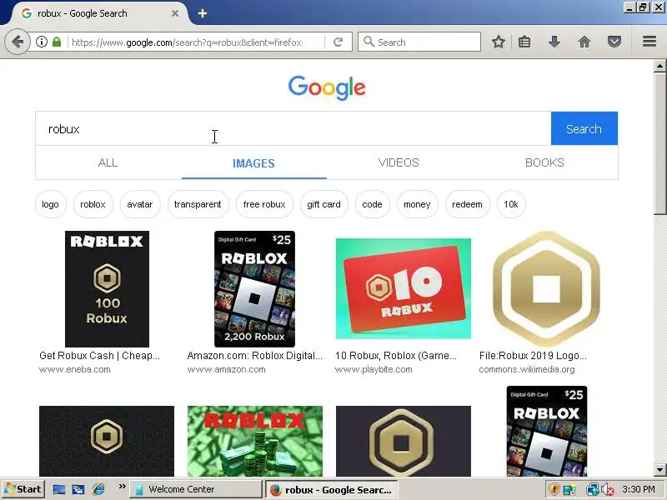Open second-row dark Robux coin image, first column
This screenshot has width=667, height=500.
click(107, 441)
